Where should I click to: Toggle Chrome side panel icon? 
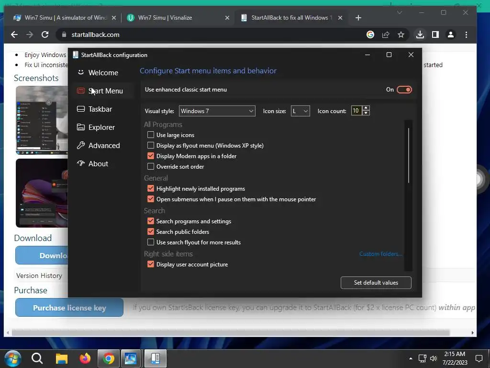click(x=435, y=34)
